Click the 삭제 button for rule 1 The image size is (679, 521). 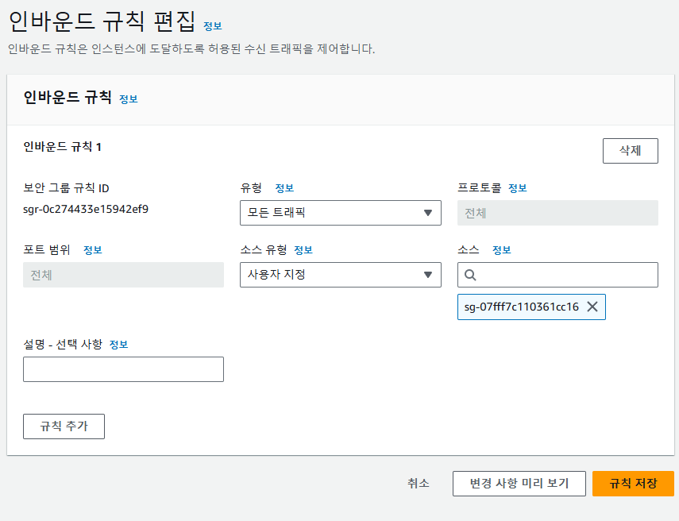(x=630, y=151)
